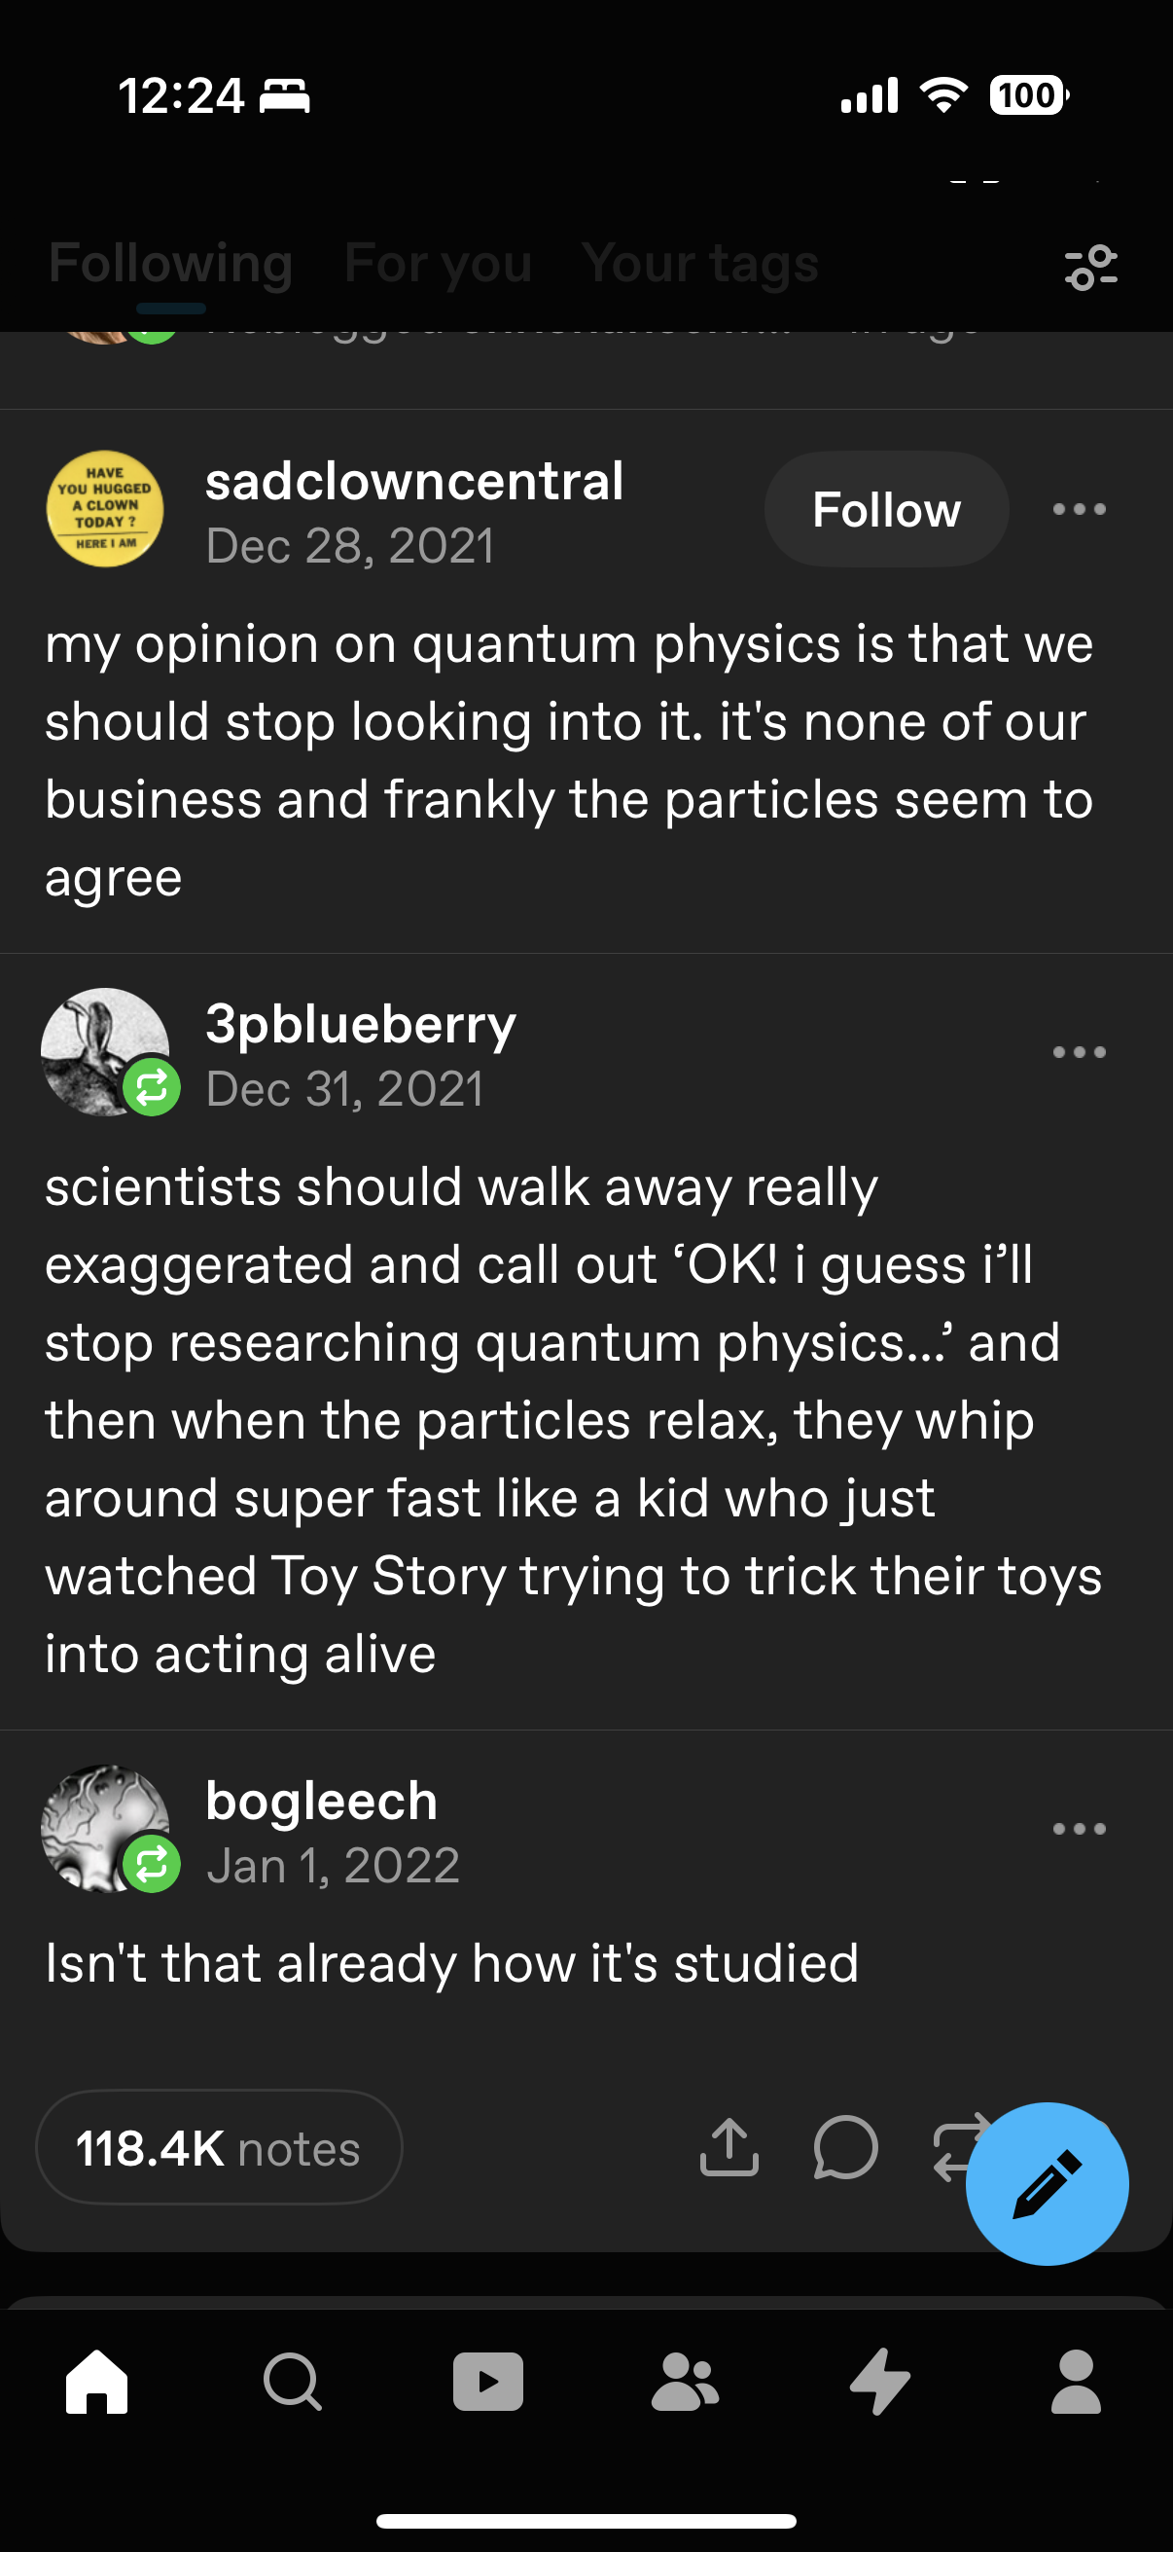This screenshot has width=1173, height=2552.
Task: View the 118.4K notes
Action: click(219, 2148)
